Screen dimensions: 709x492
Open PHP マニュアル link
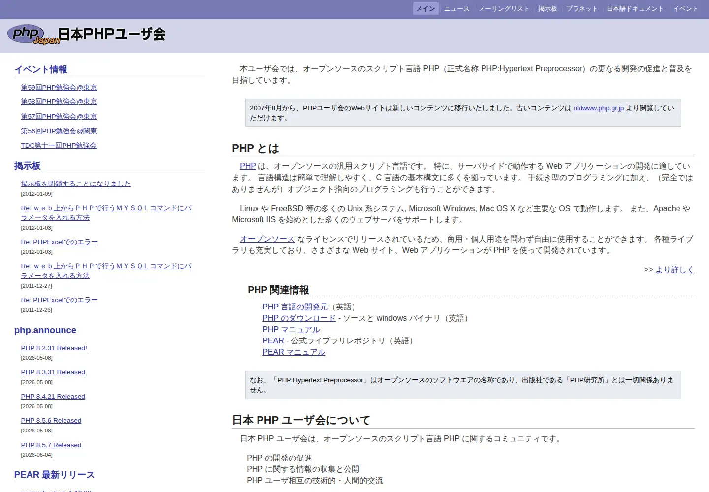pos(291,330)
